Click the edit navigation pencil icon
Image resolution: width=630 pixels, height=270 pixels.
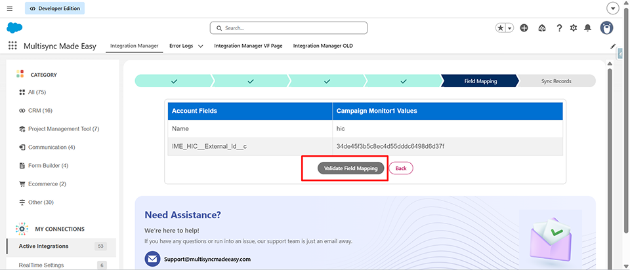click(x=613, y=46)
